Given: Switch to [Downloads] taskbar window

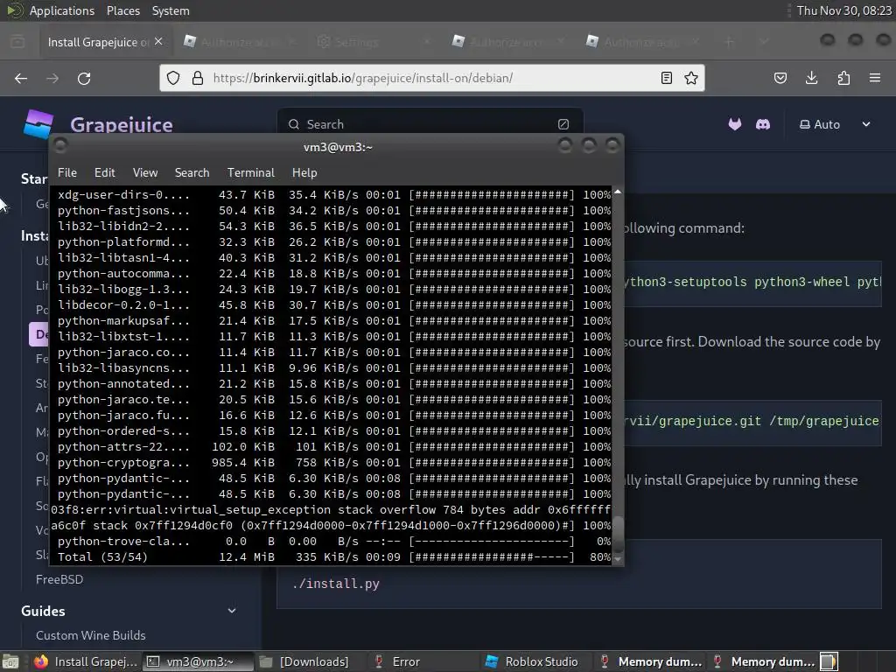Looking at the screenshot, I should click(311, 661).
